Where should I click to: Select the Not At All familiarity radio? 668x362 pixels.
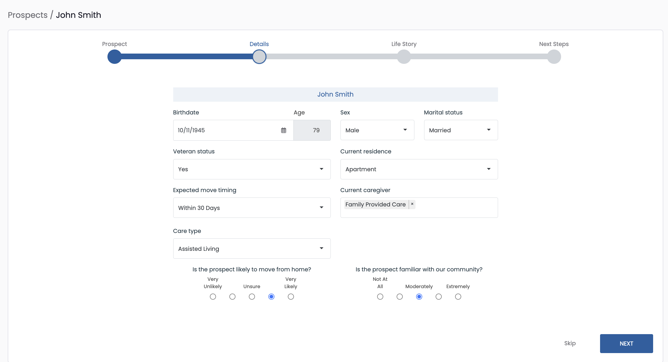pyautogui.click(x=380, y=297)
